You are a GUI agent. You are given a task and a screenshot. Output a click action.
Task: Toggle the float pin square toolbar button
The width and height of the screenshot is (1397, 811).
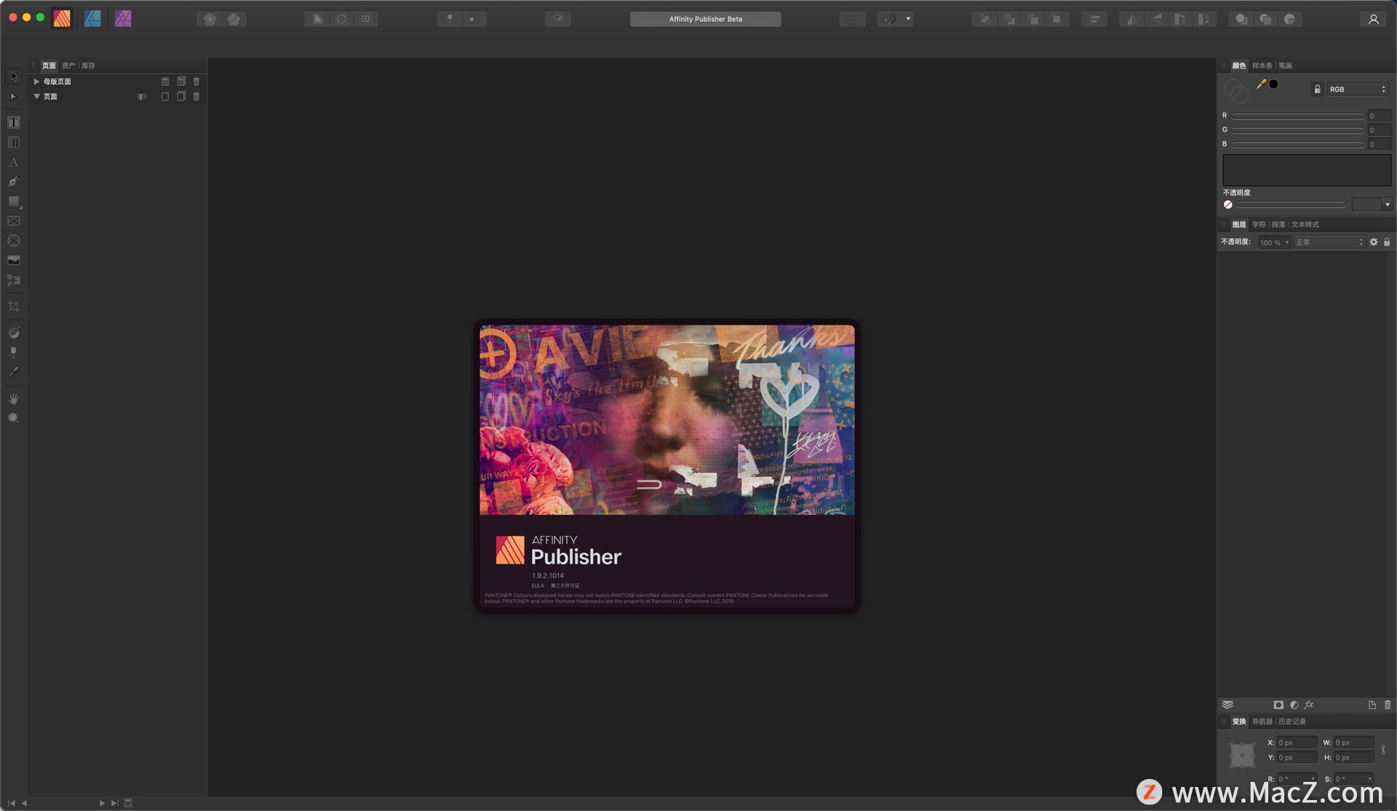473,19
